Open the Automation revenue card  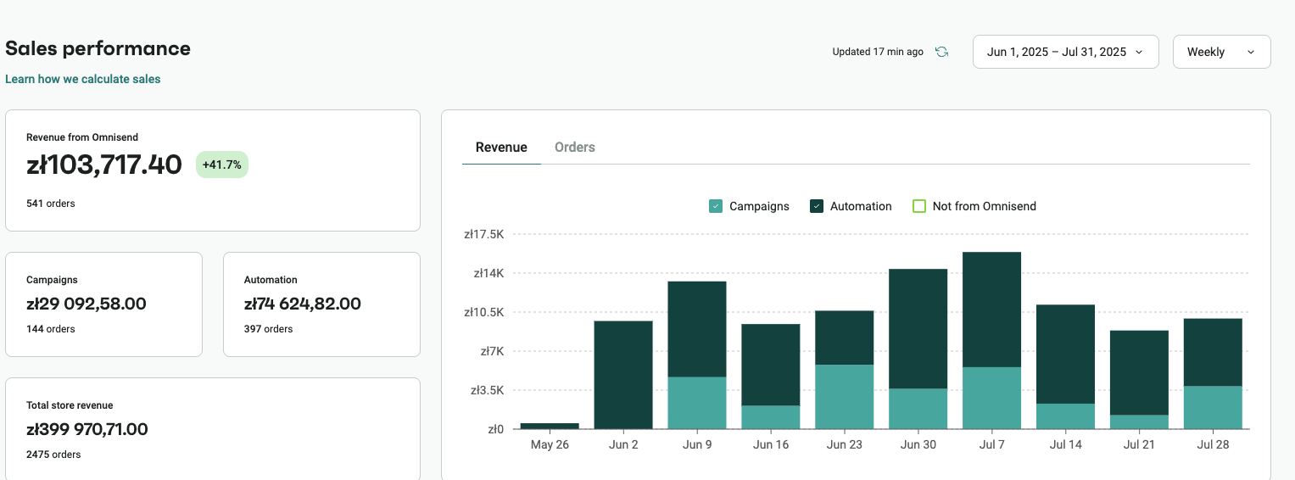321,304
